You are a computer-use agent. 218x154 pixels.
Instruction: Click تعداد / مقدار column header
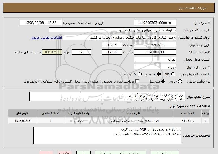point(51,114)
